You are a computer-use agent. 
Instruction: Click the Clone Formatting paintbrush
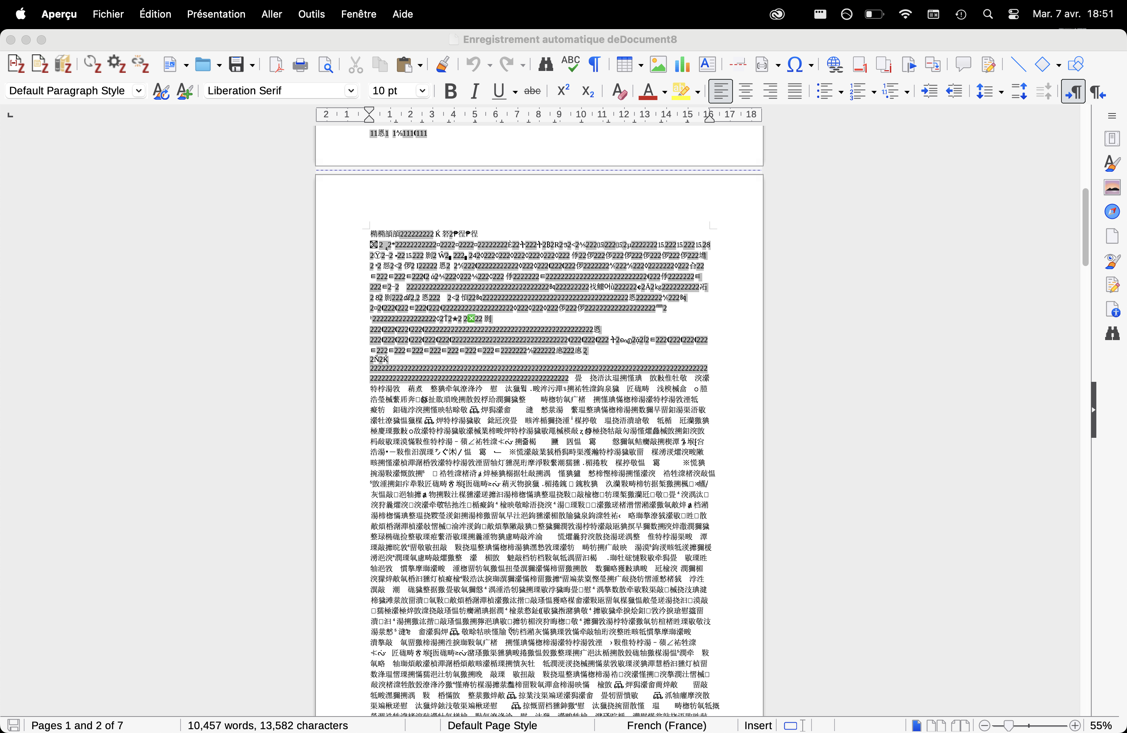442,64
